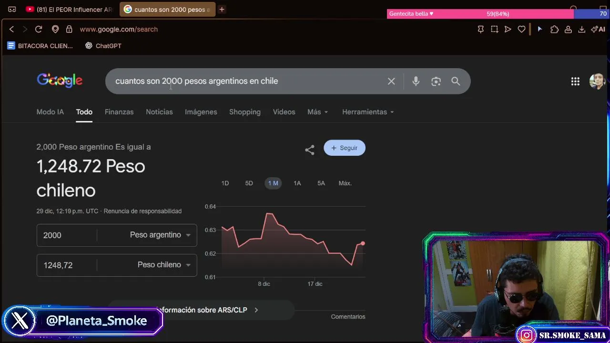Expand the Más dropdown menu
Image resolution: width=610 pixels, height=343 pixels.
(x=317, y=112)
